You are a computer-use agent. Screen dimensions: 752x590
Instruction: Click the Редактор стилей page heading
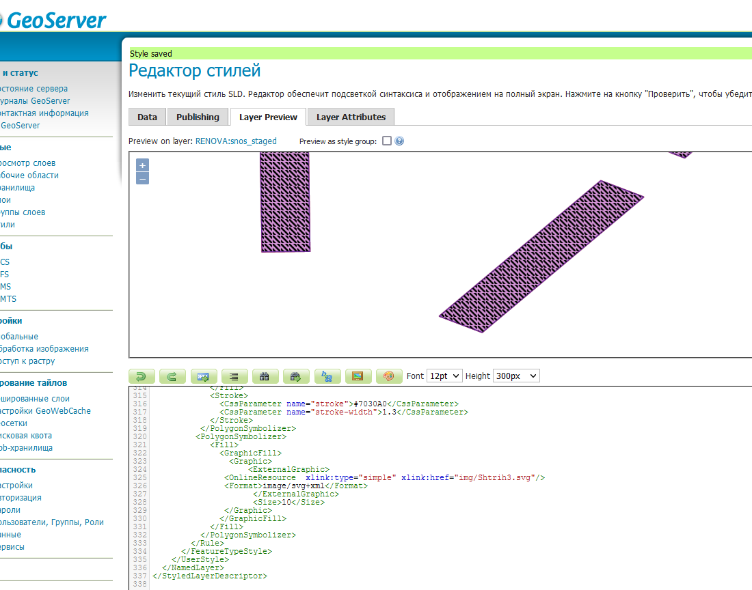point(195,70)
